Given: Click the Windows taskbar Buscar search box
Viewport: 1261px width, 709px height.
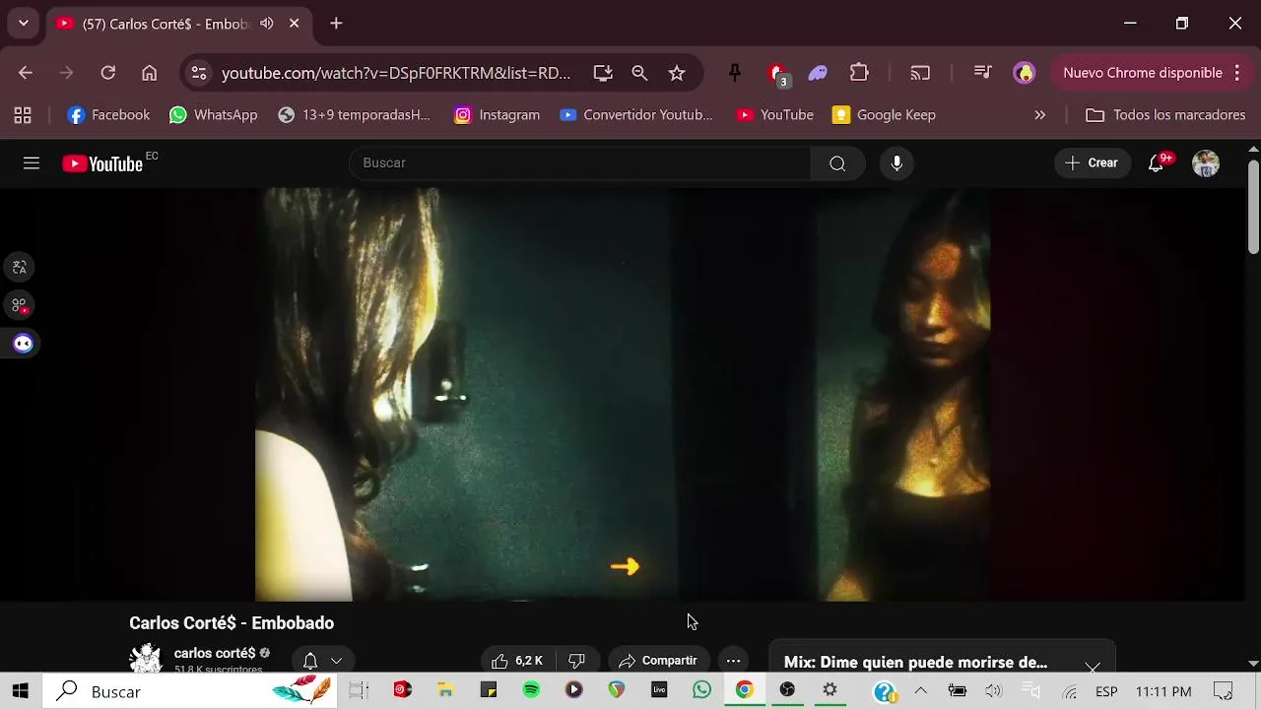Looking at the screenshot, I should 189,691.
